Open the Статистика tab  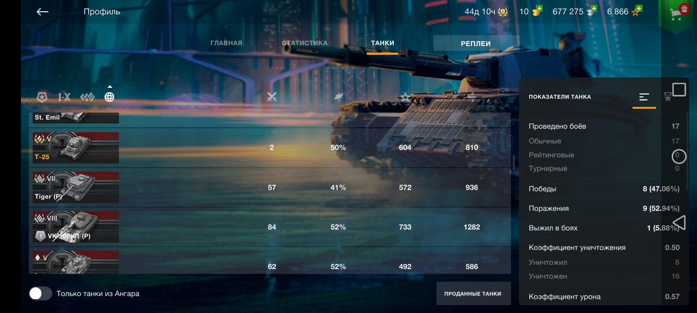pos(305,43)
